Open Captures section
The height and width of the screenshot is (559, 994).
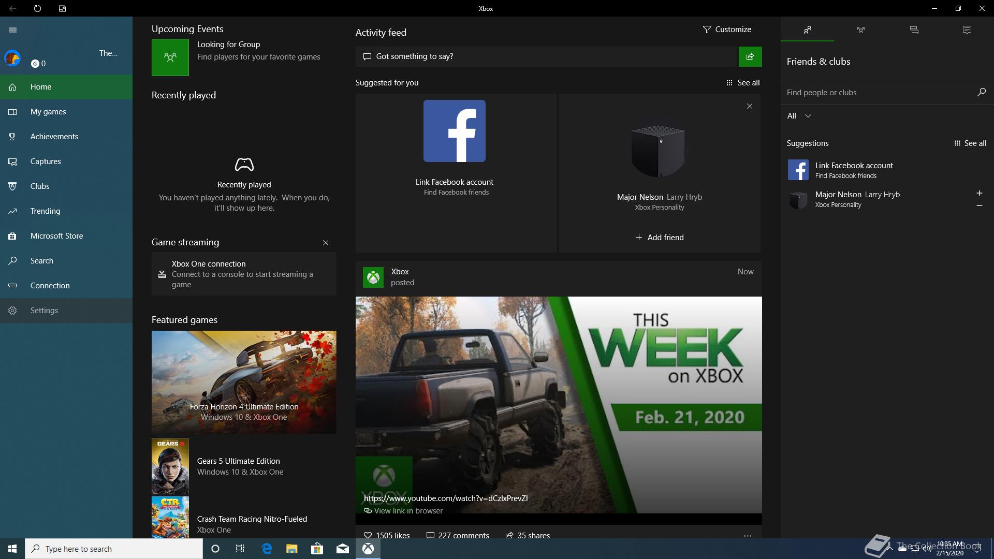click(66, 161)
